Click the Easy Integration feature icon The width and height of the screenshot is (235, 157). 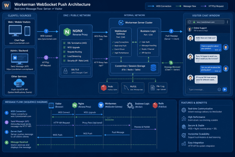click(184, 144)
